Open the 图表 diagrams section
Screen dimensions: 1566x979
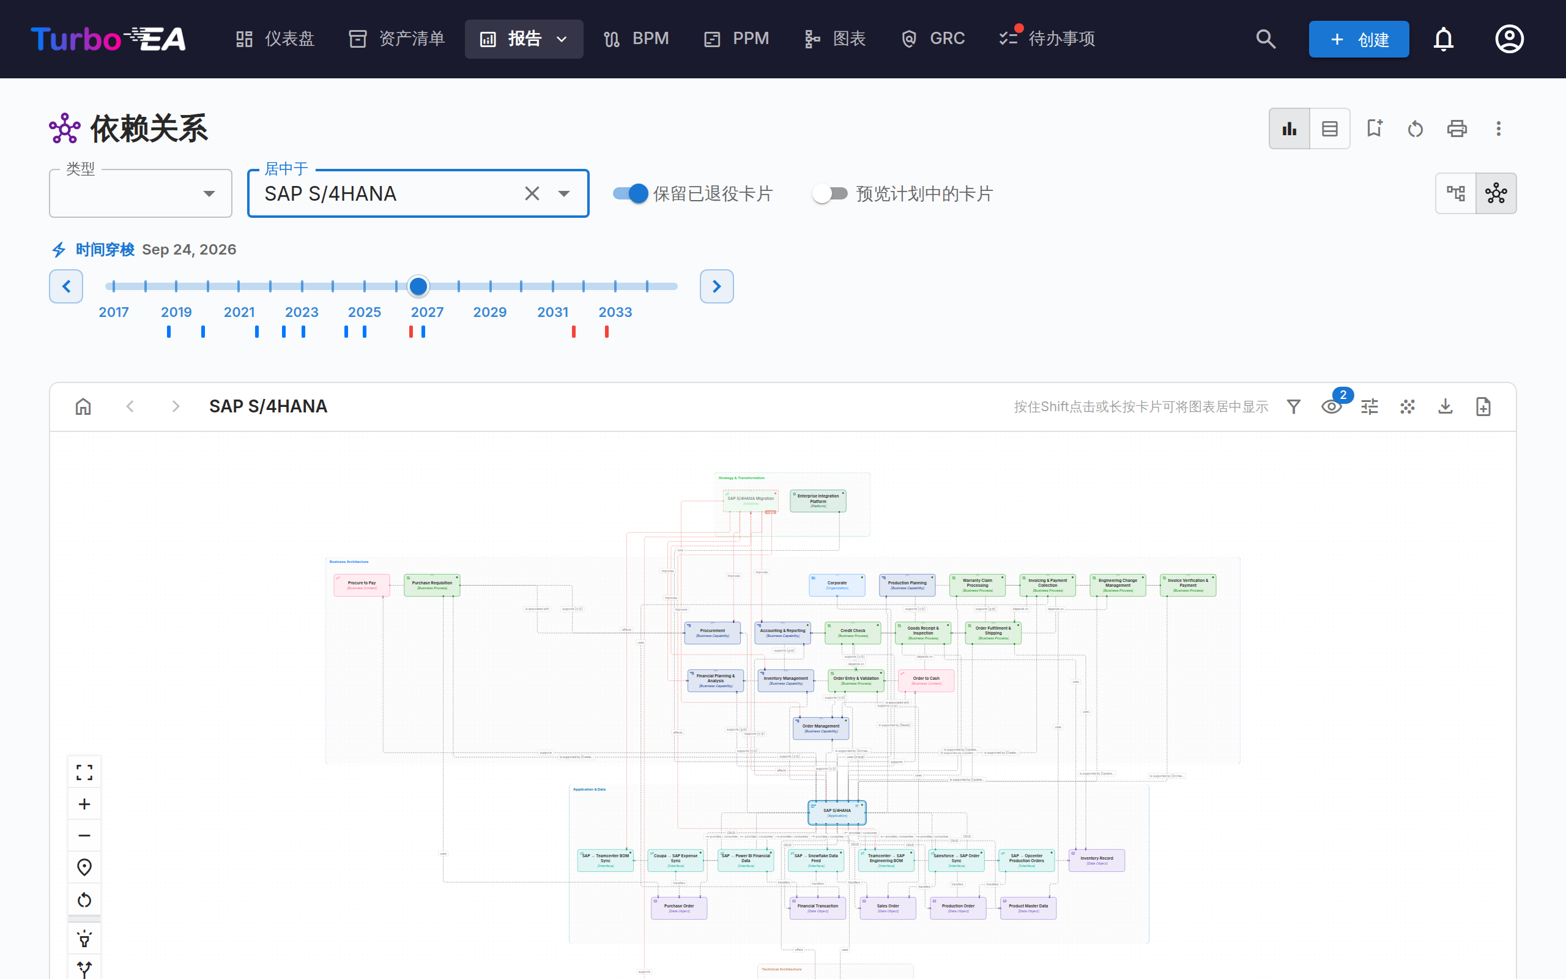click(x=835, y=39)
